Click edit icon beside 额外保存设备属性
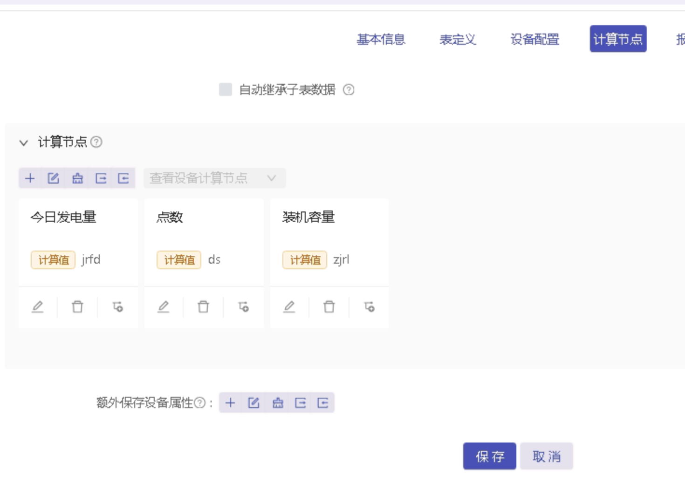This screenshot has height=504, width=685. coord(253,403)
